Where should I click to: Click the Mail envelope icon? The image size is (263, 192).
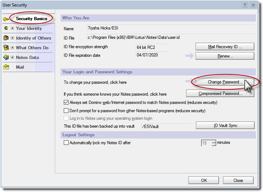click(6, 67)
